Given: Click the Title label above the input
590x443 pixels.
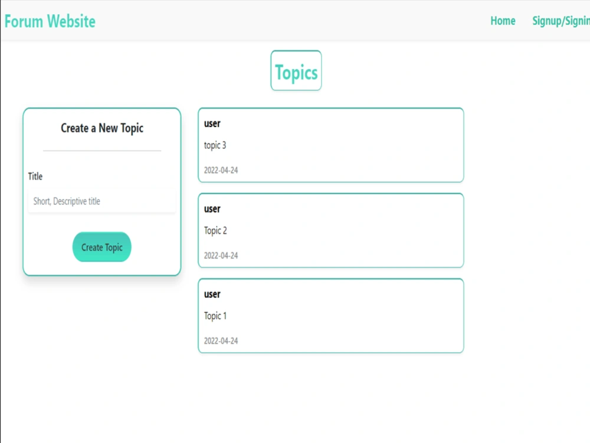Looking at the screenshot, I should coord(35,176).
